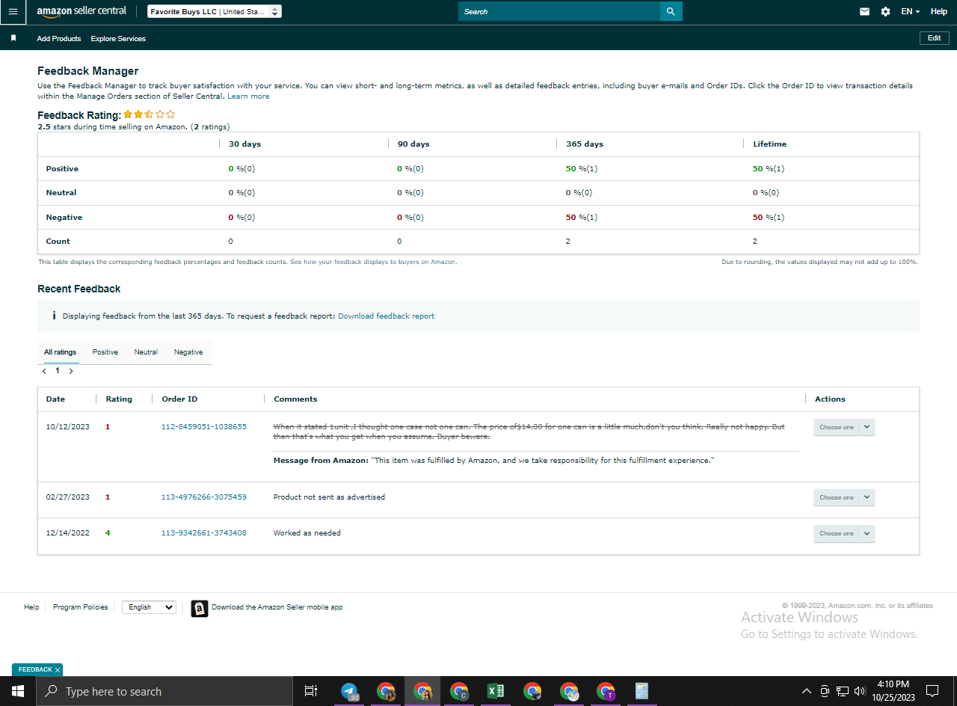957x706 pixels.
Task: Go to the previous feedback page arrow
Action: (44, 371)
